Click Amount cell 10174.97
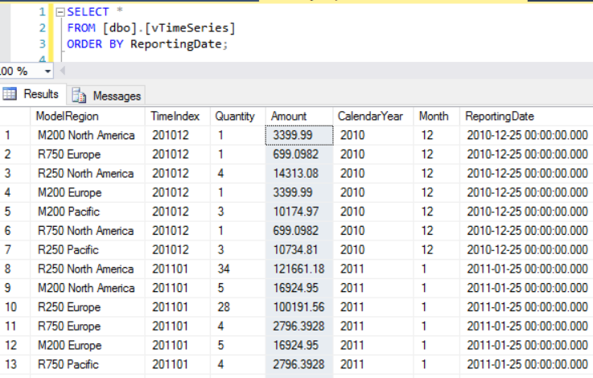 point(299,212)
